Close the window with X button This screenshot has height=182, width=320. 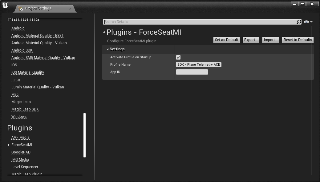tap(312, 4)
